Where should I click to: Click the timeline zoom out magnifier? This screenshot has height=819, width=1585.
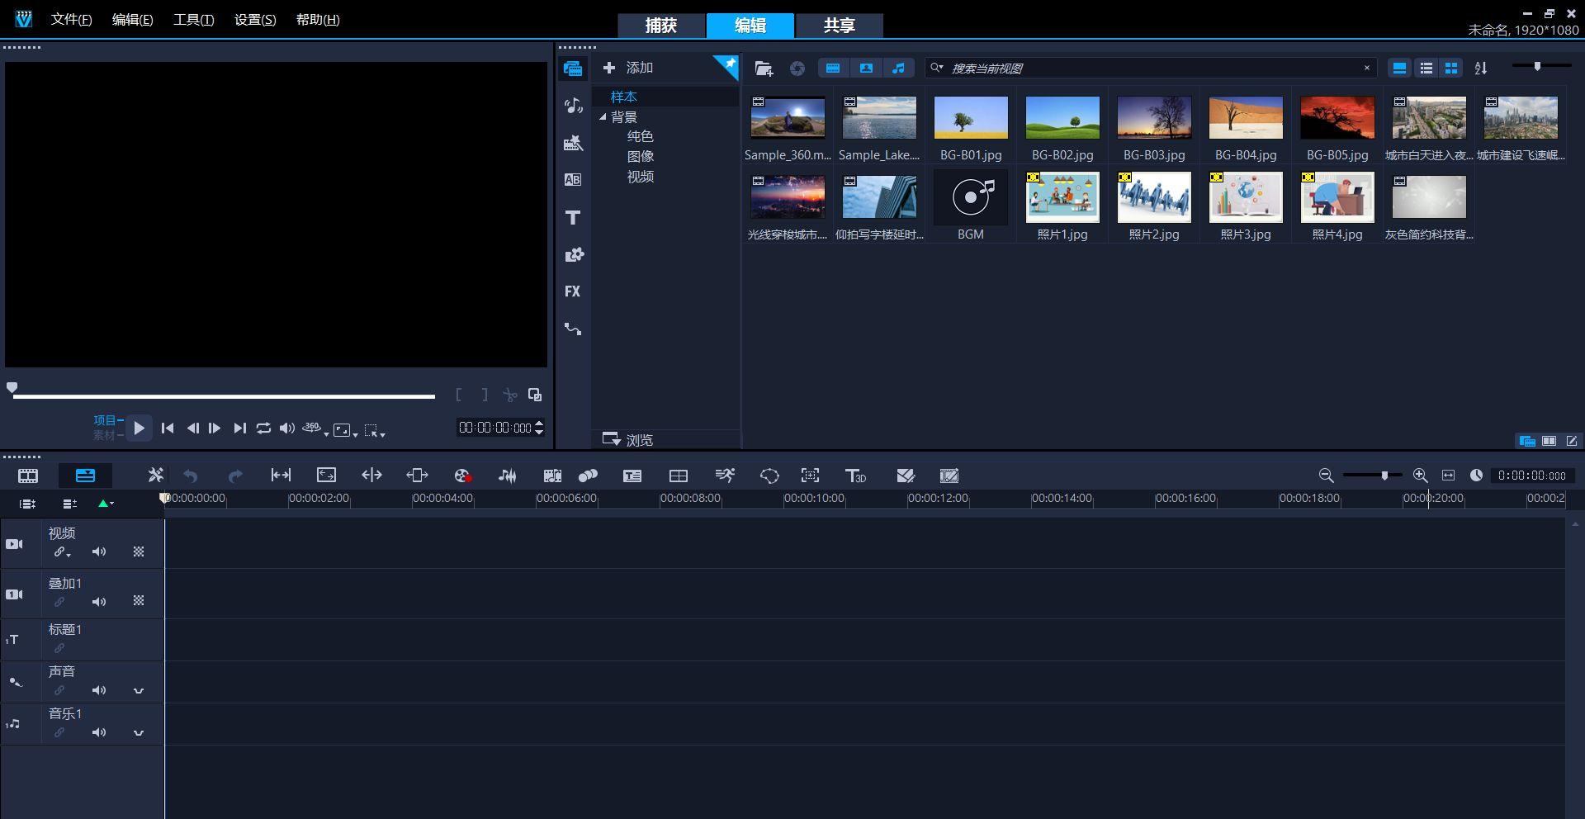tap(1326, 476)
